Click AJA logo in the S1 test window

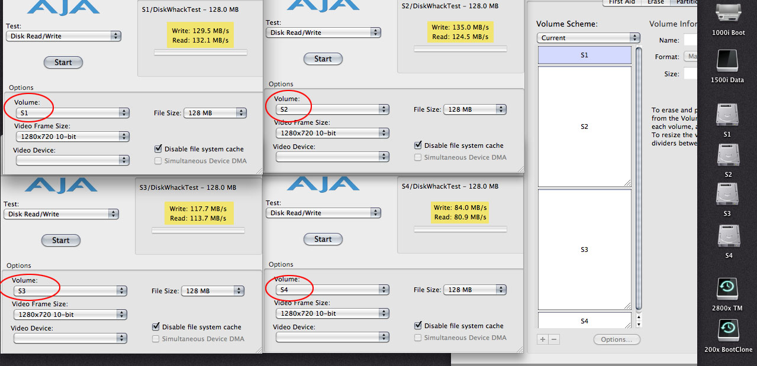coord(63,7)
